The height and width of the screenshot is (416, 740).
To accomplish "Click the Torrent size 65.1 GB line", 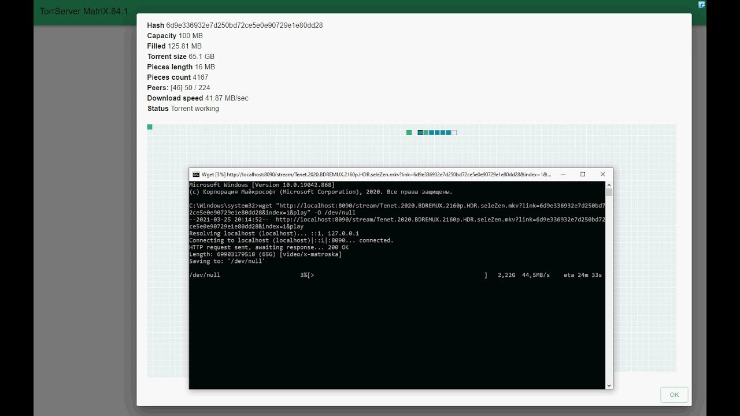I will coord(181,57).
